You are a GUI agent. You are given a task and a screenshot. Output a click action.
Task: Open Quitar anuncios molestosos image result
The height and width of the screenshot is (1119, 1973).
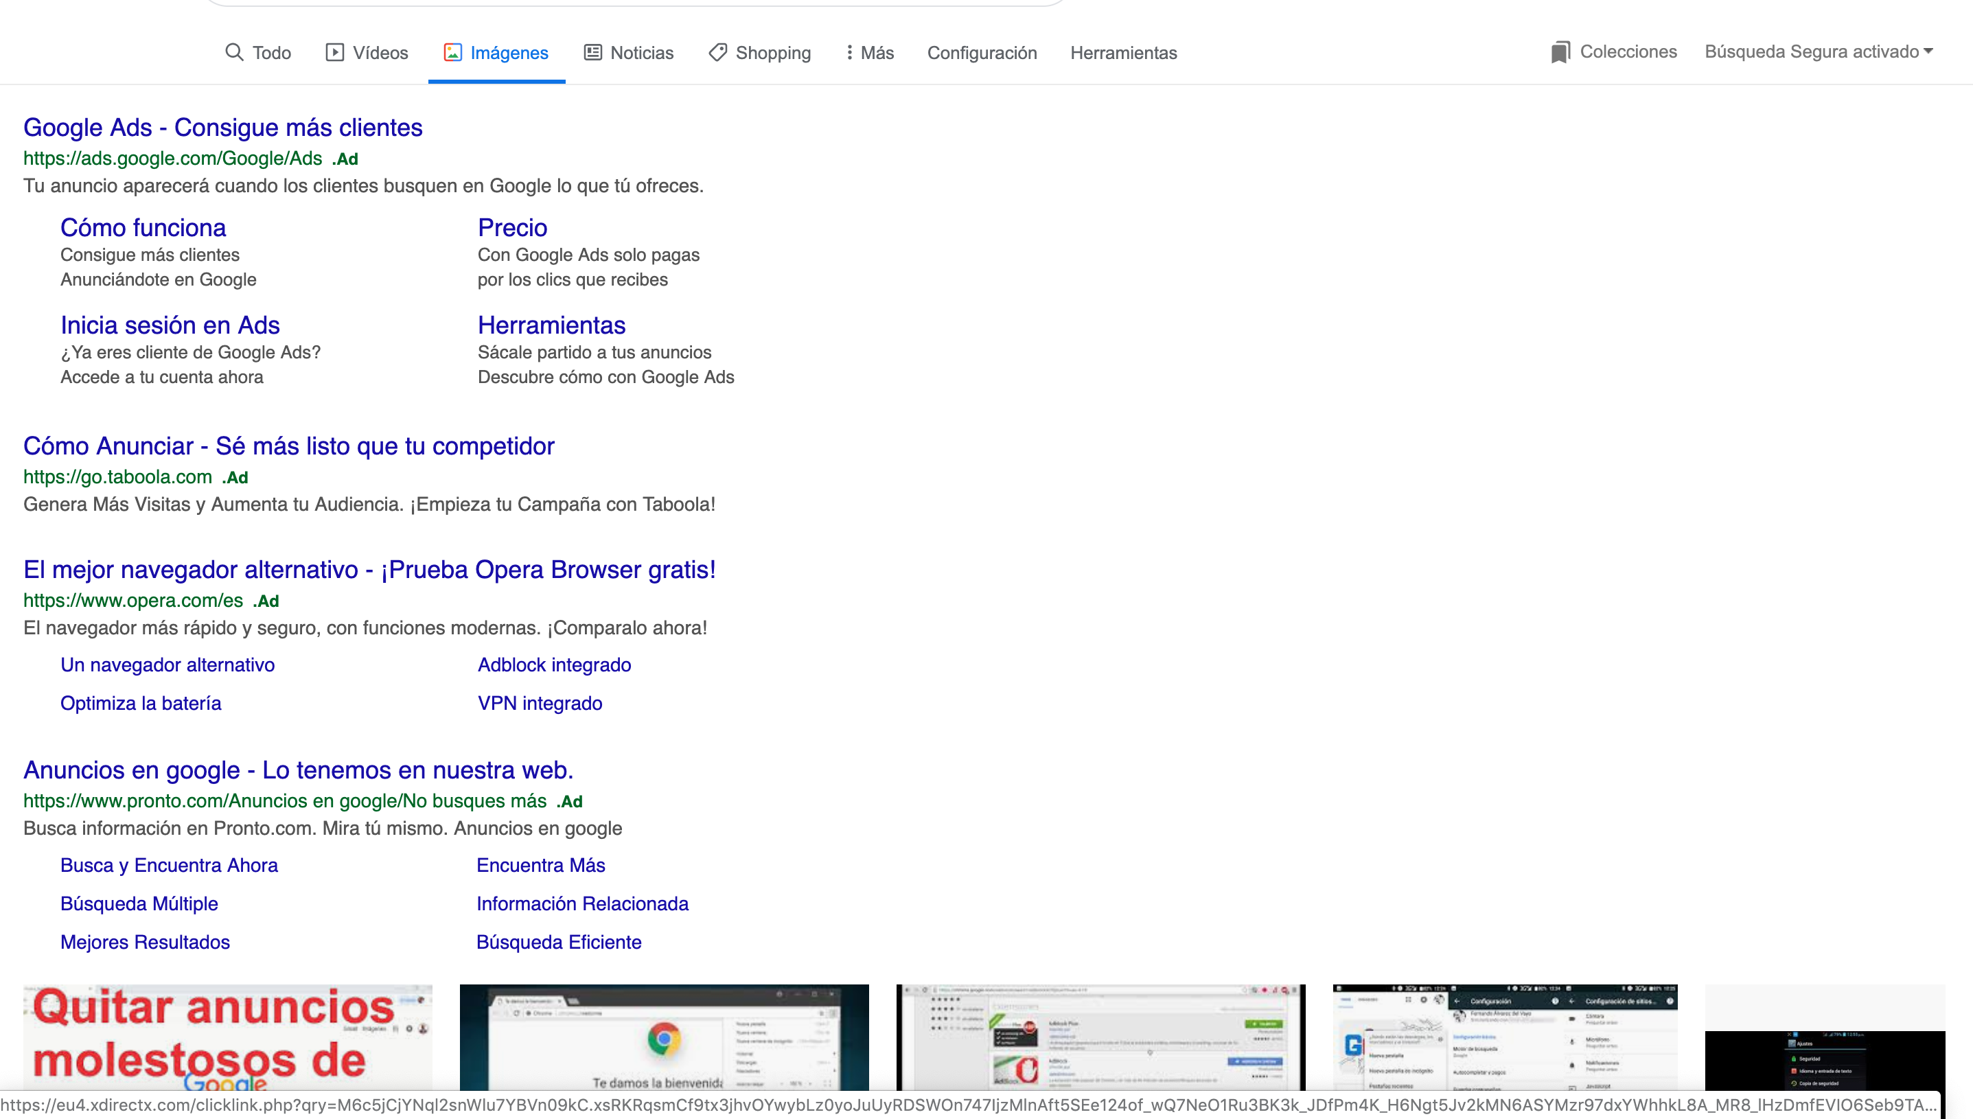[227, 1037]
